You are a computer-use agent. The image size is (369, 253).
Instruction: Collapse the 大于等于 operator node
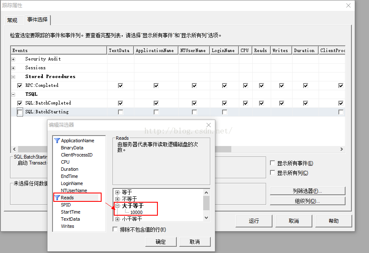tap(118, 206)
